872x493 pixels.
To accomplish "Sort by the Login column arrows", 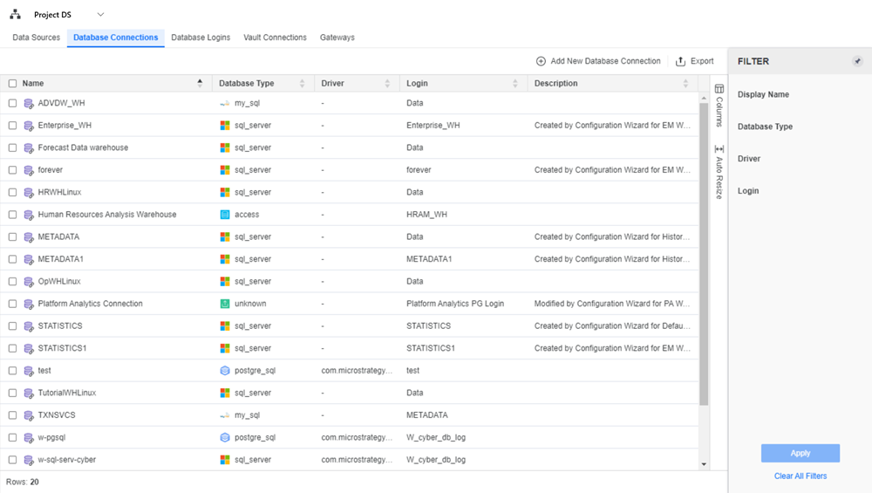I will tap(515, 84).
